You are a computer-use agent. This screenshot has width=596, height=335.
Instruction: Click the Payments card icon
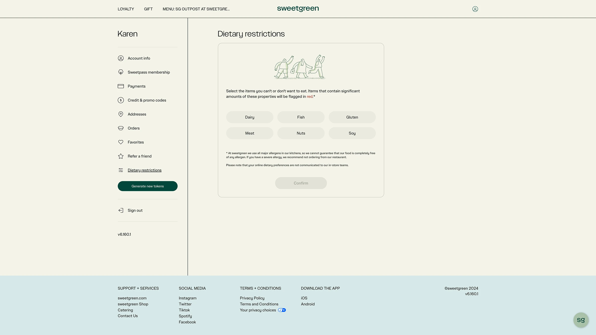click(x=121, y=86)
